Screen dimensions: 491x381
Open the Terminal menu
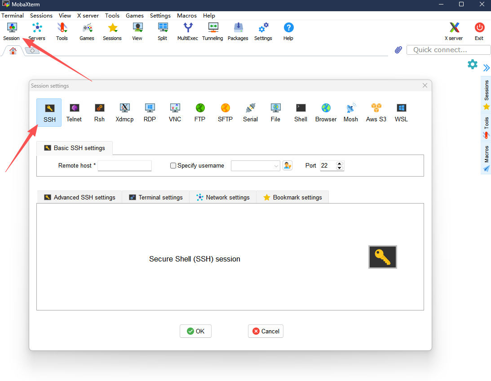pos(13,16)
